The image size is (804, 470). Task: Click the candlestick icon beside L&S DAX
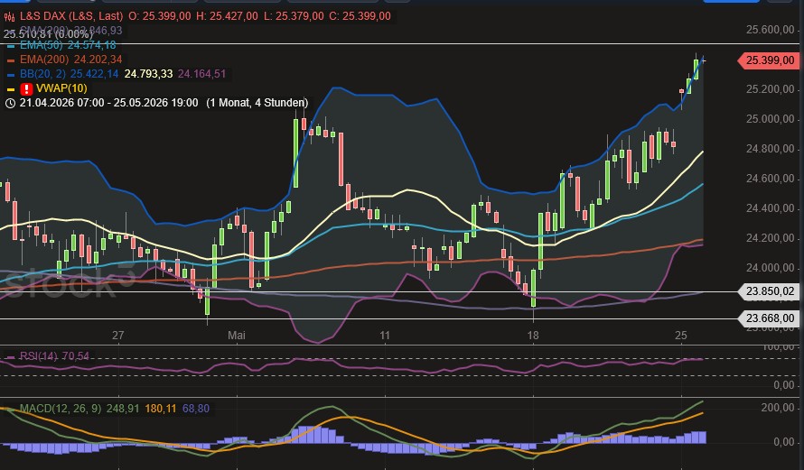tap(9, 16)
